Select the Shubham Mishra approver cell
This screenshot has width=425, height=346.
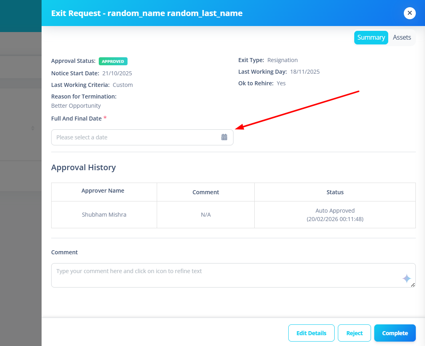tap(104, 215)
